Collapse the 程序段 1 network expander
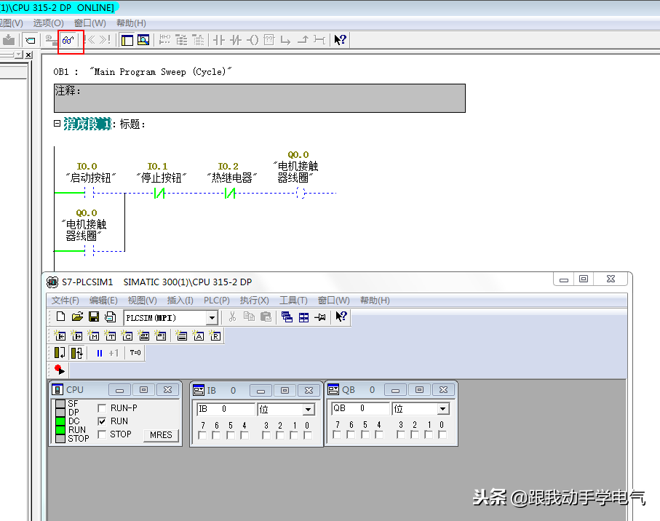This screenshot has height=521, width=660. pyautogui.click(x=57, y=124)
